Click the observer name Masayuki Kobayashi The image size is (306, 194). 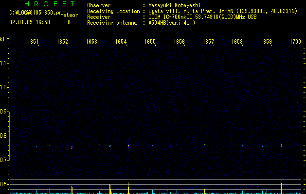pyautogui.click(x=175, y=5)
